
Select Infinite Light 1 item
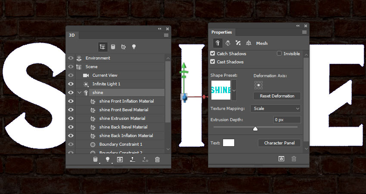coord(106,84)
